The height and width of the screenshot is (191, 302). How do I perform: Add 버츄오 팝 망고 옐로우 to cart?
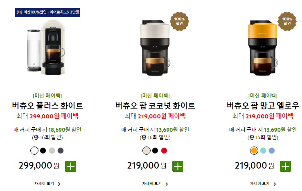click(x=285, y=166)
